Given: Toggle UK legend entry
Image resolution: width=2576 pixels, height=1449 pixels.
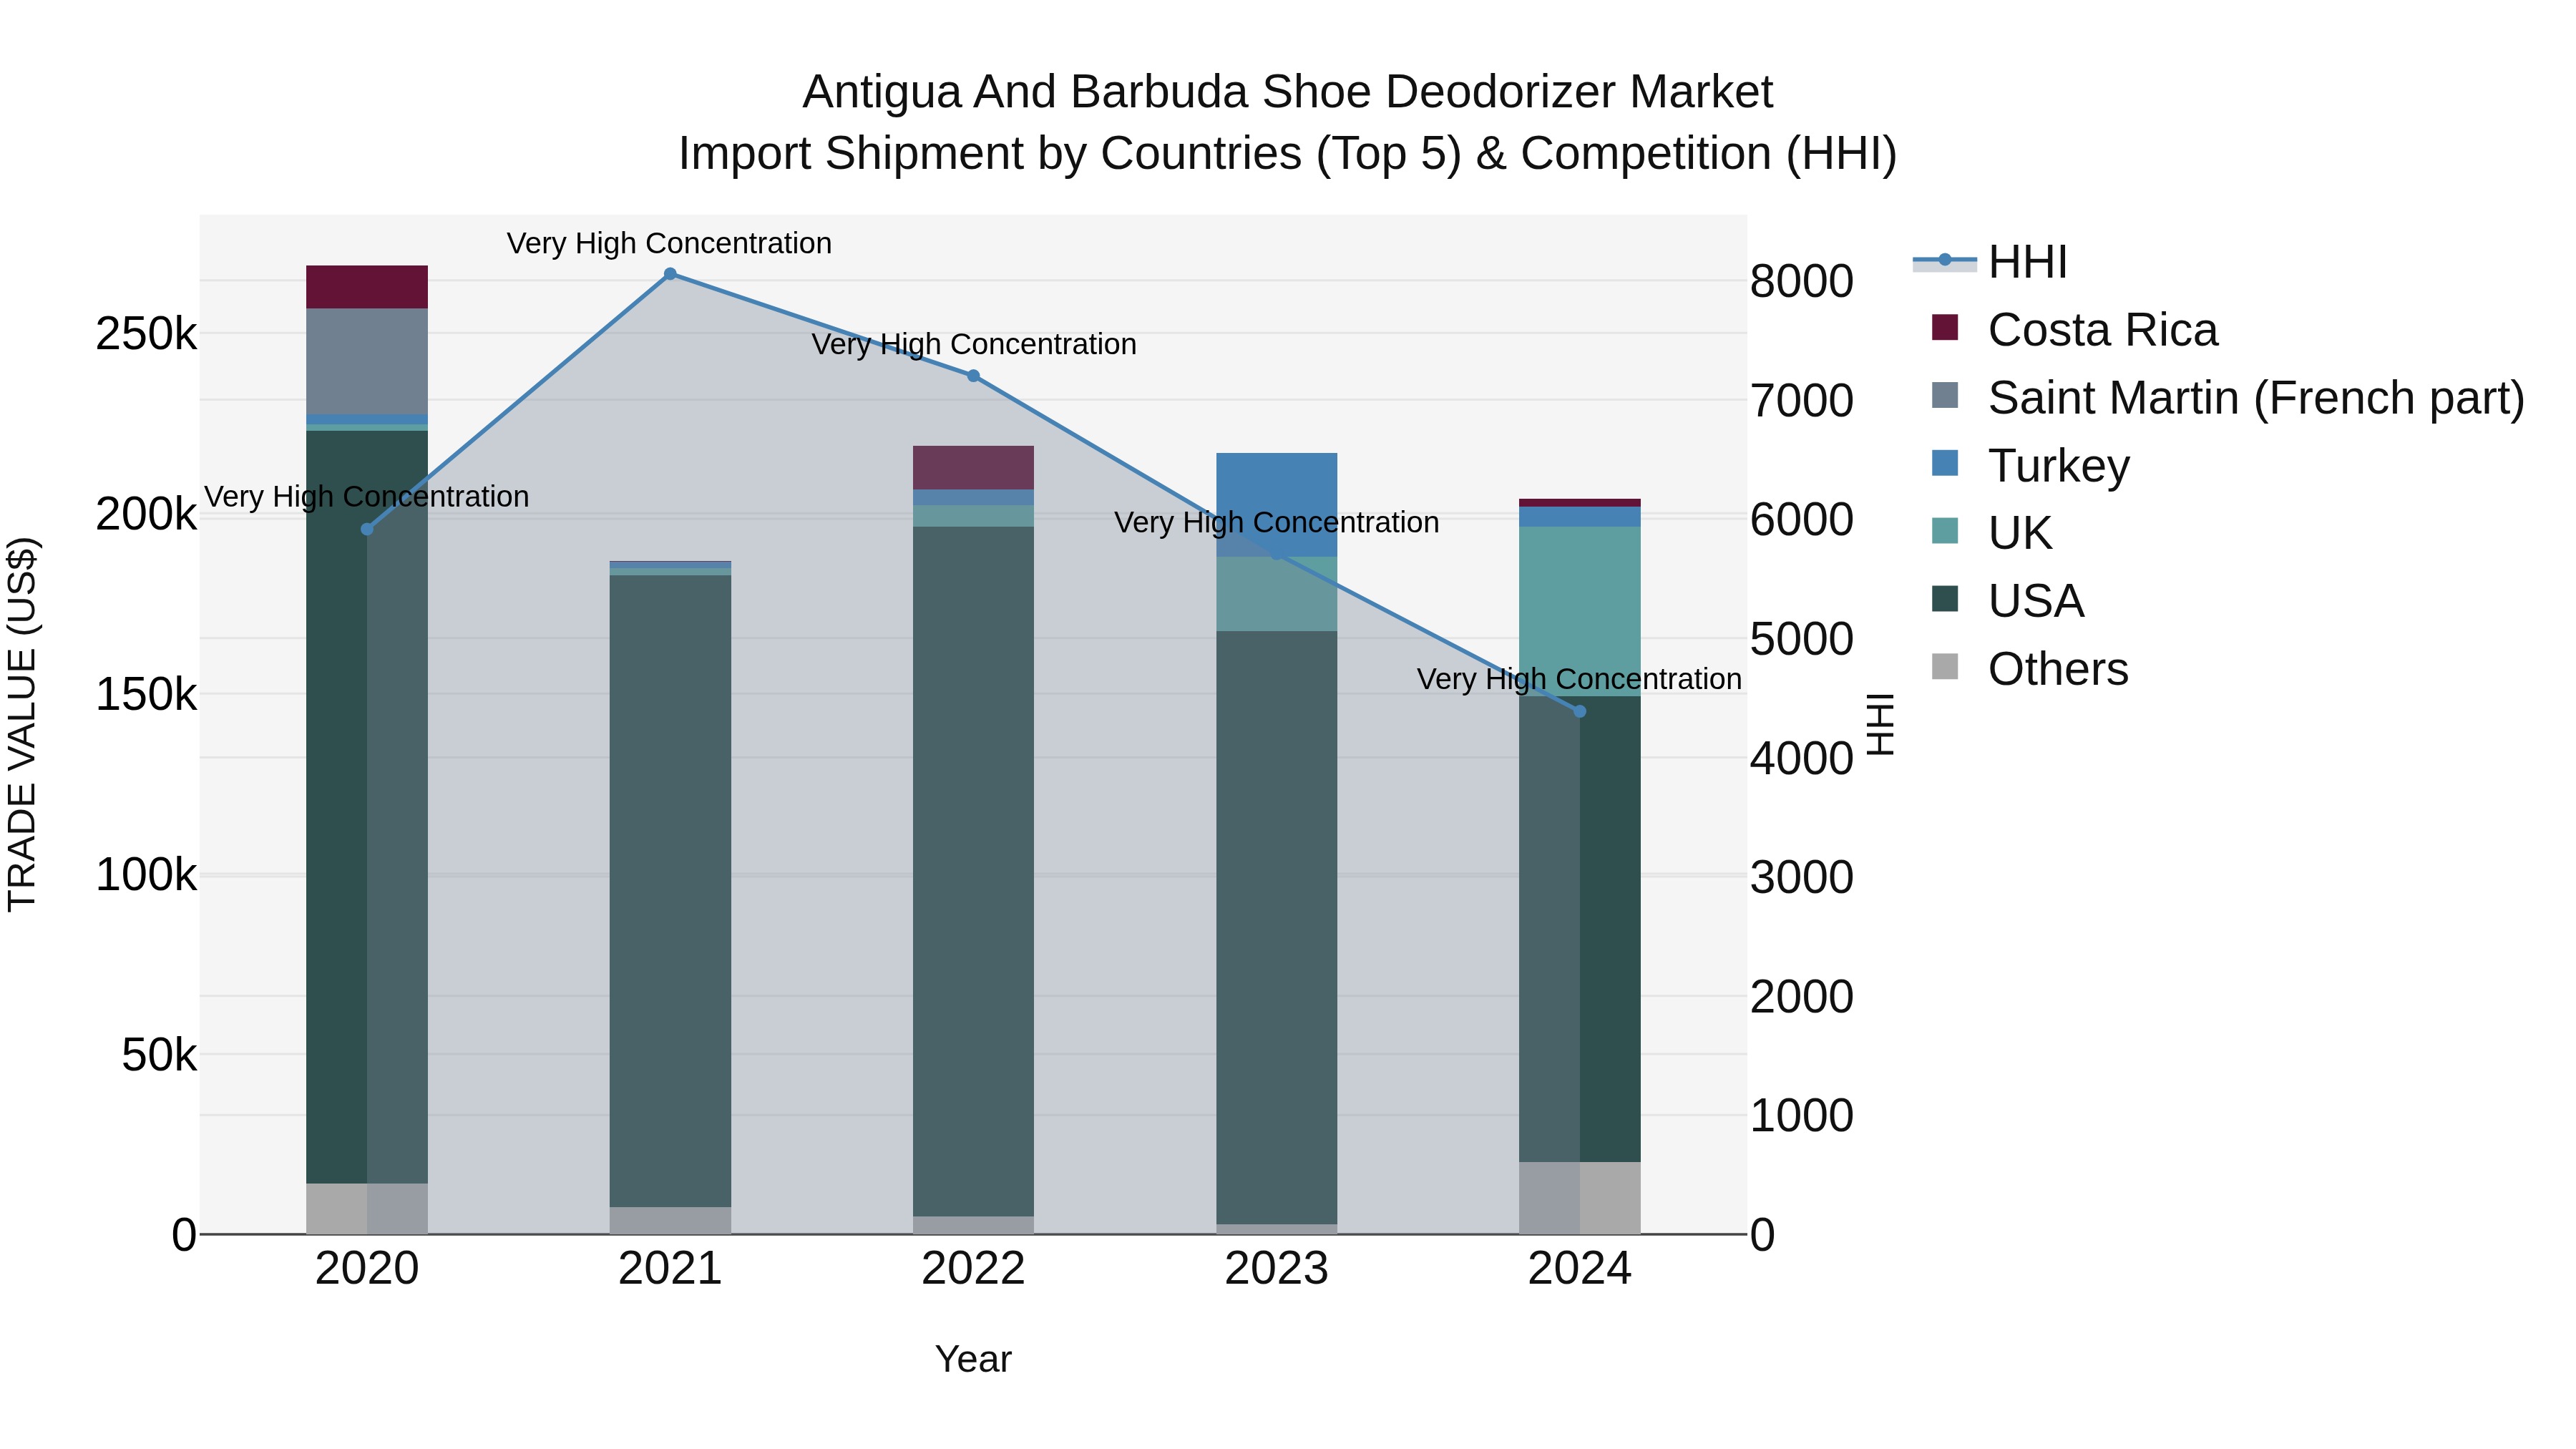Looking at the screenshot, I should pos(1992,533).
